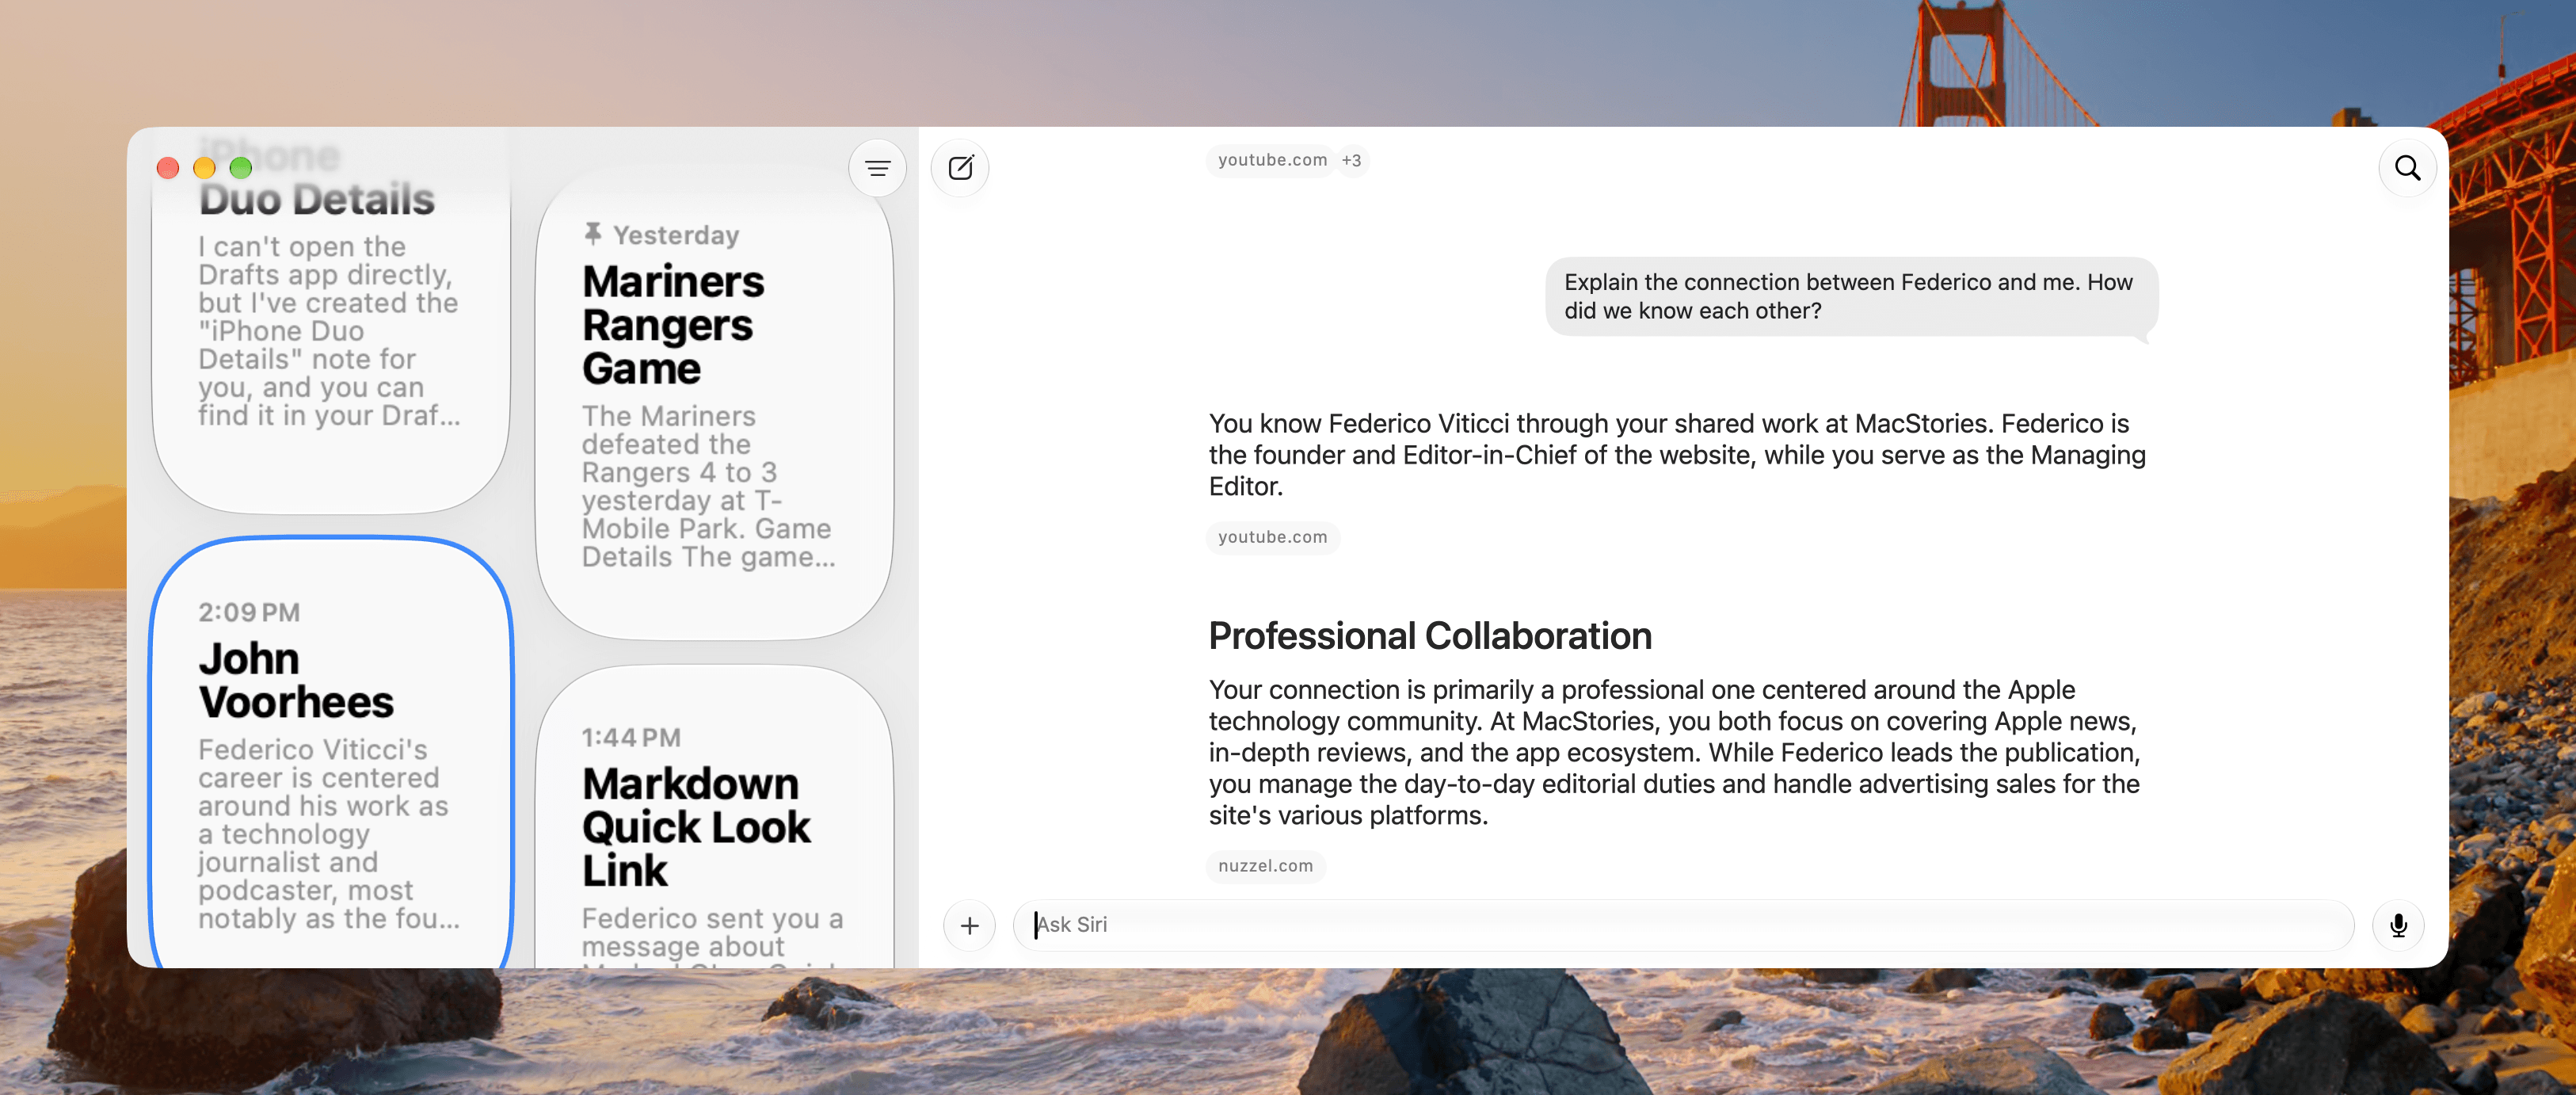Screen dimensions: 2576x1095
Task: Start a new chat with compose icon
Action: tap(960, 168)
